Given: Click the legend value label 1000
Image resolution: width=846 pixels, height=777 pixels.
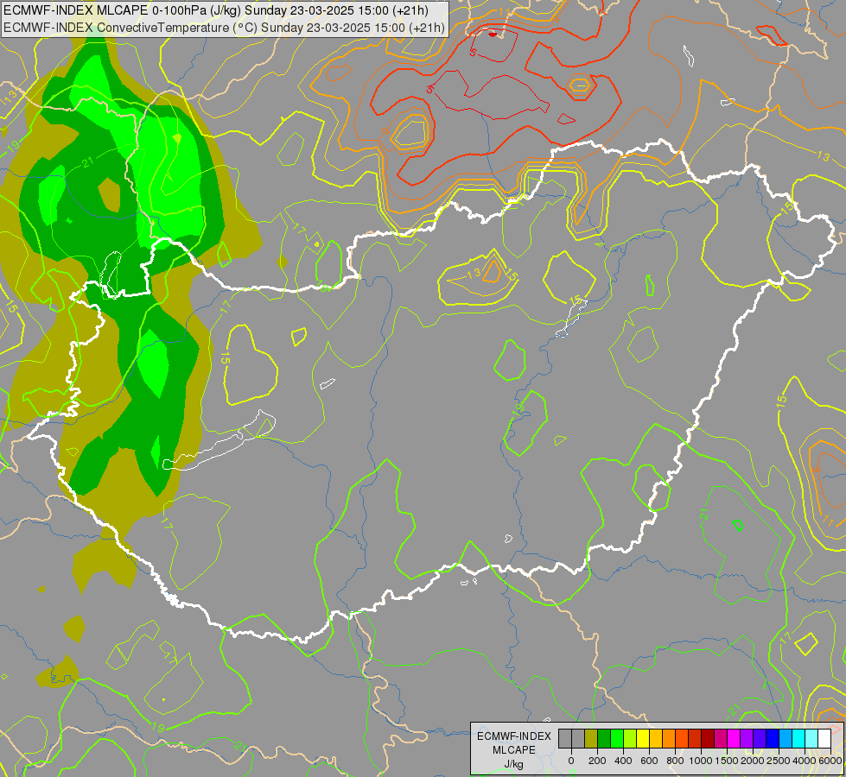Looking at the screenshot, I should pos(701,761).
